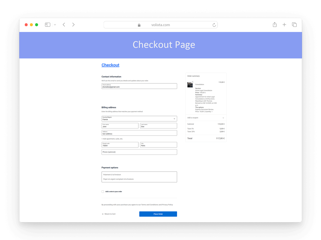321x240 pixels.
Task: Click the Total 117,00 € amount
Action: pos(220,138)
